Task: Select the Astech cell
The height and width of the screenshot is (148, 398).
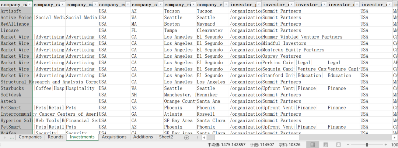Action: (17, 101)
